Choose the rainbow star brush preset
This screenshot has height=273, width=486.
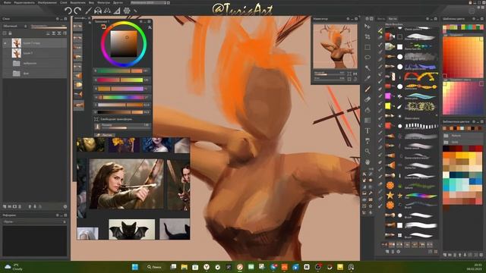pyautogui.click(x=411, y=196)
